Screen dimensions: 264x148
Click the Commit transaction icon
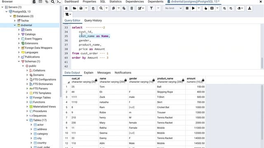pyautogui.click(x=224, y=8)
